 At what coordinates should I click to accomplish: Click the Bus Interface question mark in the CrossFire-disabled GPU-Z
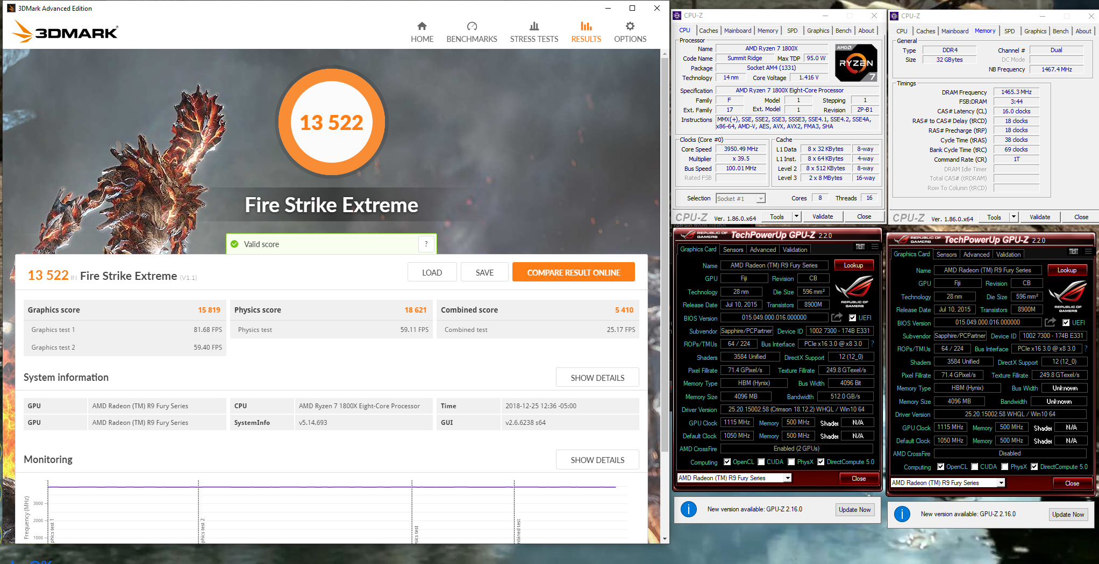1086,349
